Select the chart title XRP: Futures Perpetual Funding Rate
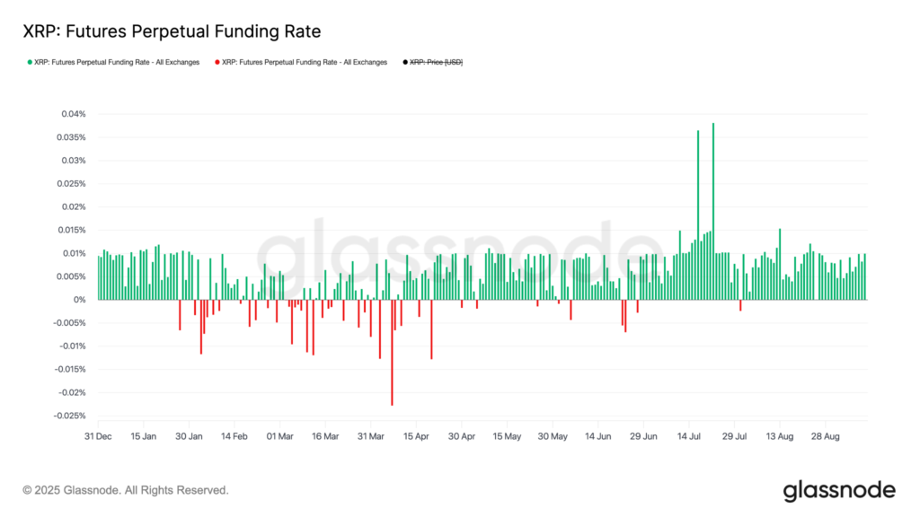This screenshot has height=517, width=920. point(172,31)
